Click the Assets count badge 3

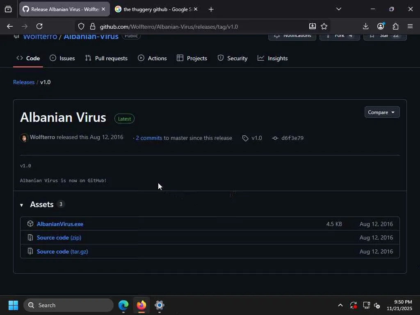pyautogui.click(x=61, y=204)
